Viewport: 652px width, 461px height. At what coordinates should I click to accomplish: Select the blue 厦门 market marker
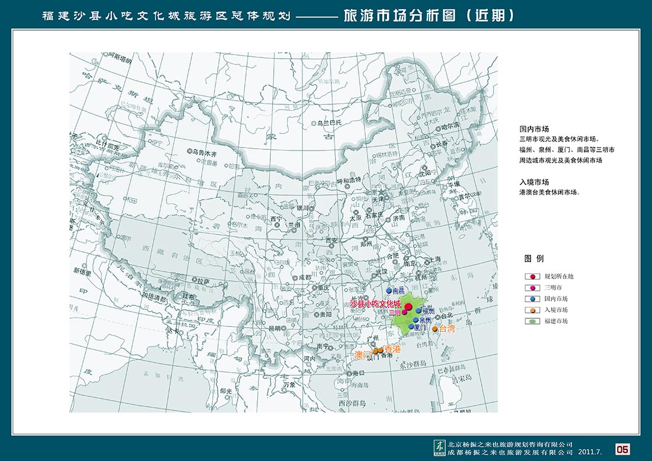(410, 326)
